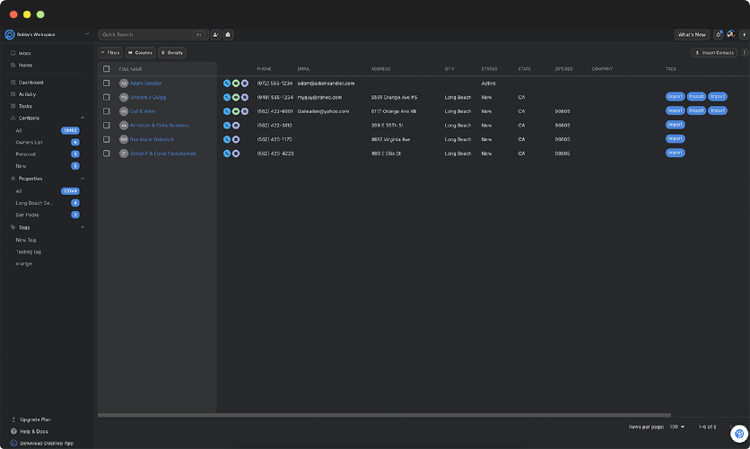Image resolution: width=750 pixels, height=449 pixels.
Task: Go to Tasks in the sidebar
Action: (25, 106)
